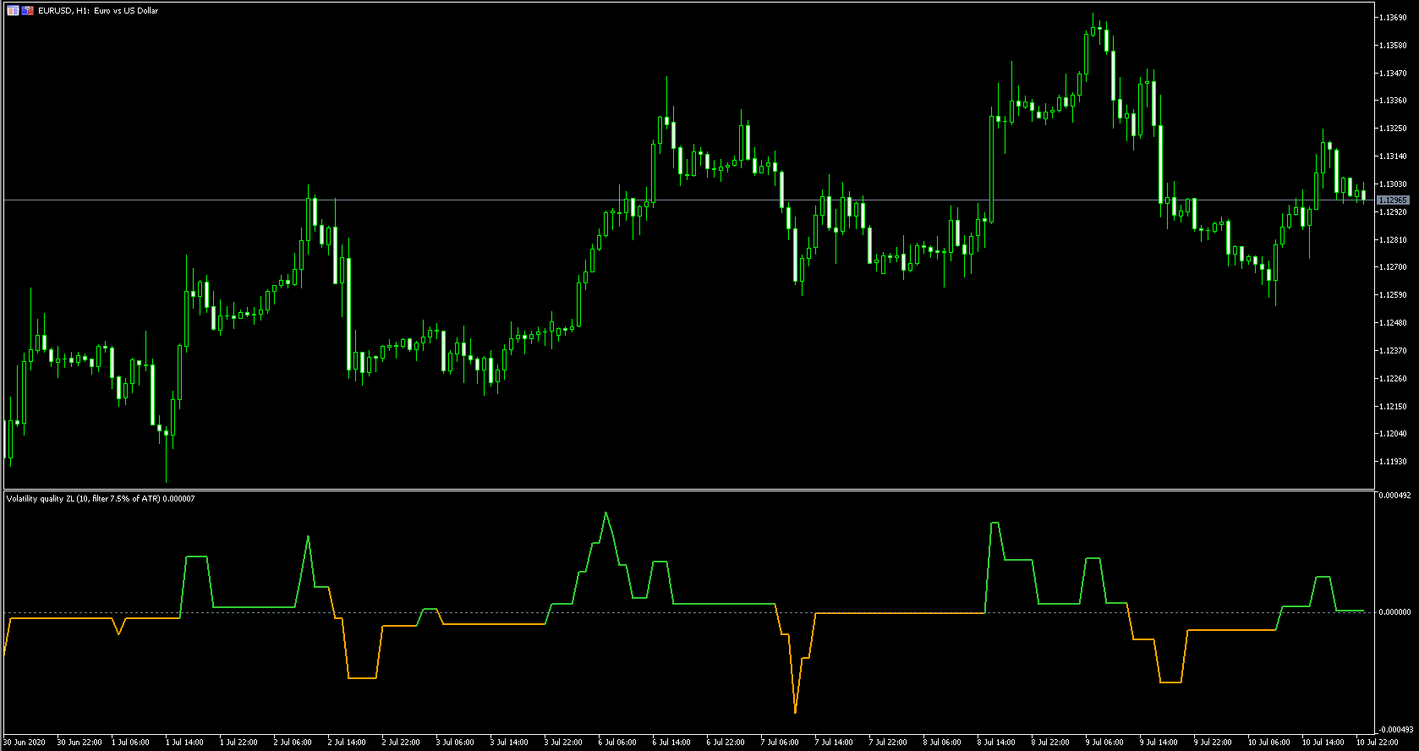Click the 6 Jul 22:00 time label
This screenshot has width=1419, height=751.
tap(726, 743)
